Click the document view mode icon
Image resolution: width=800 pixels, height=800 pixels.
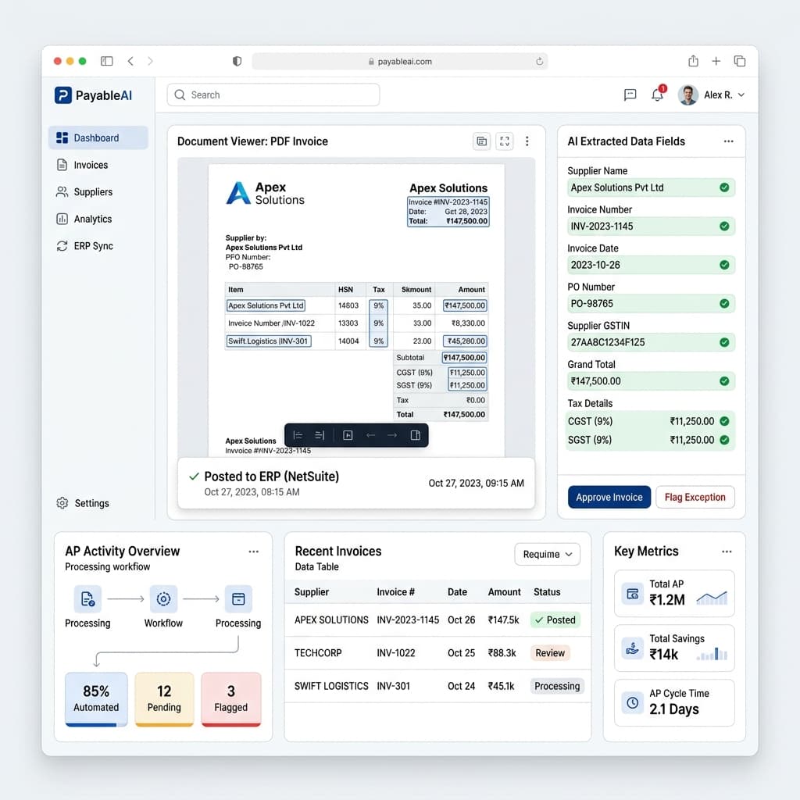click(x=481, y=141)
